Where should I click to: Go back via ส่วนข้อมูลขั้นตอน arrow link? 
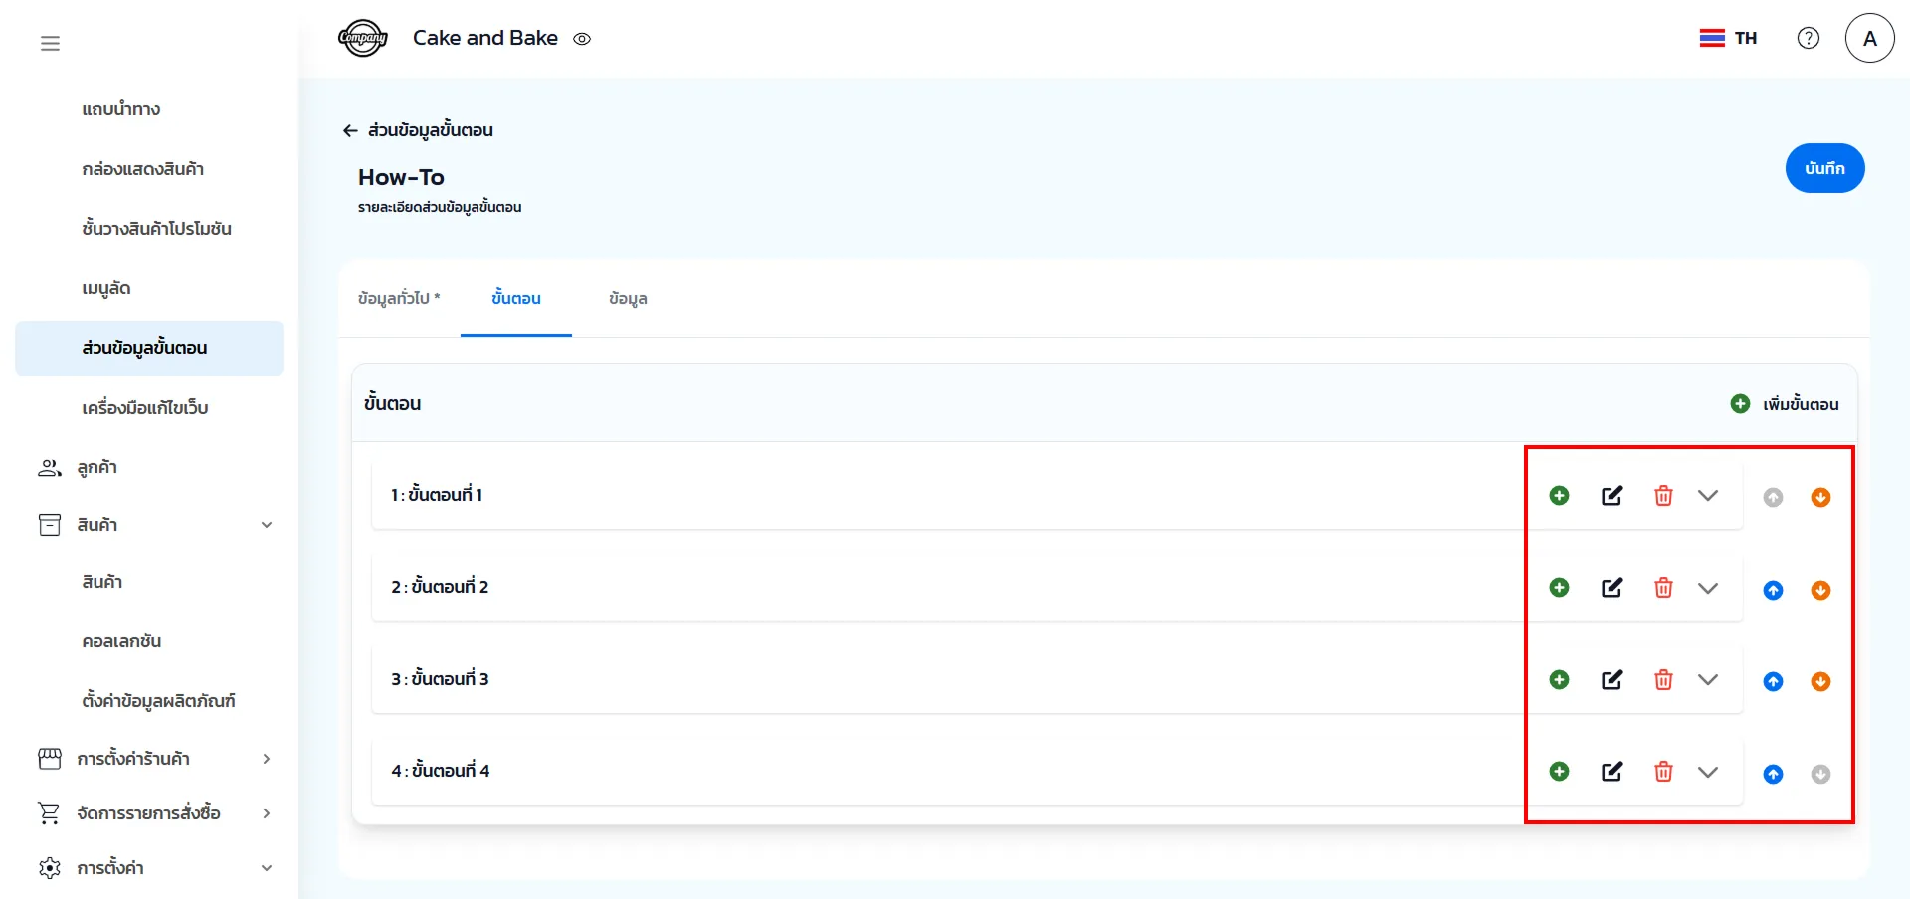(350, 130)
